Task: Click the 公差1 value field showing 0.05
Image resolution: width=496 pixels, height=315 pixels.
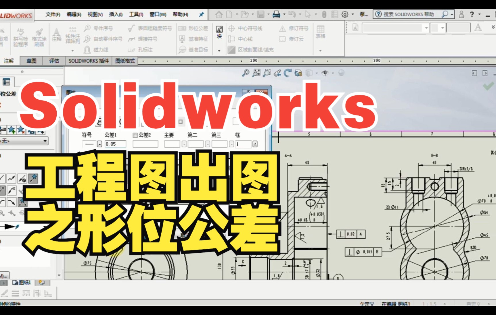Action: coord(115,144)
